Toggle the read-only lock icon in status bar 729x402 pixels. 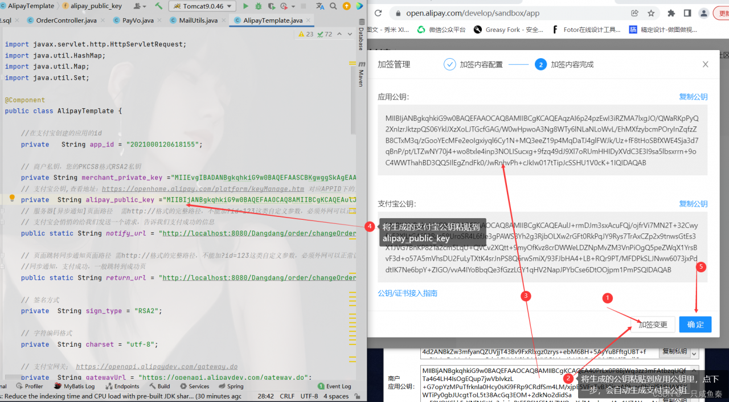[357, 396]
